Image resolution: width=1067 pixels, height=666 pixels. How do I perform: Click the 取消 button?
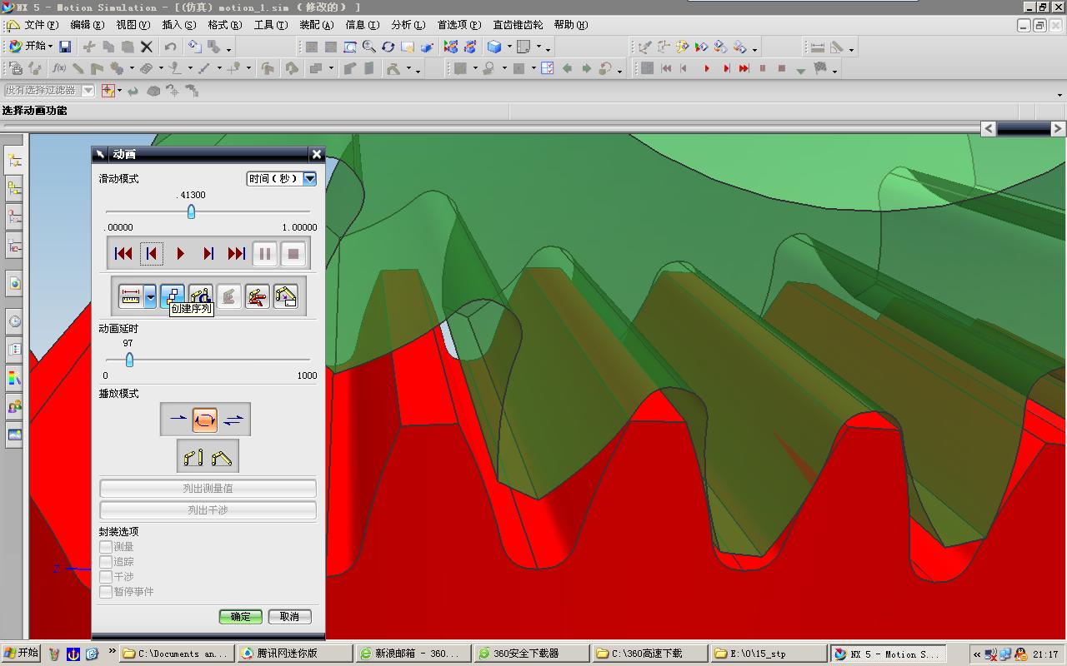pyautogui.click(x=289, y=617)
